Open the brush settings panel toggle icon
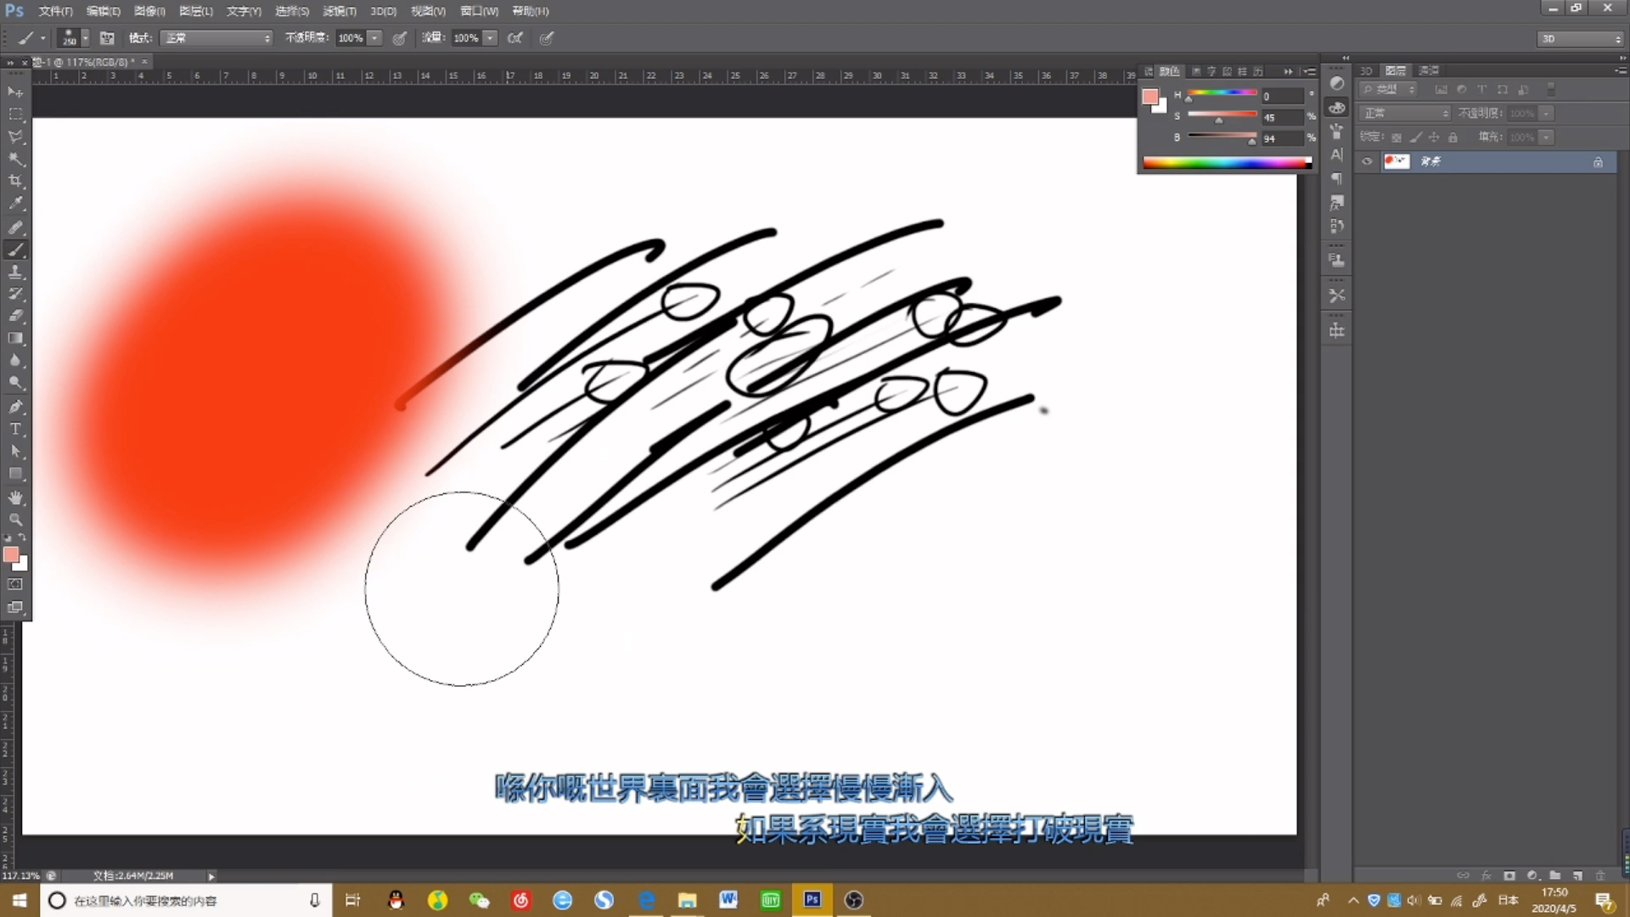1630x917 pixels. tap(107, 38)
